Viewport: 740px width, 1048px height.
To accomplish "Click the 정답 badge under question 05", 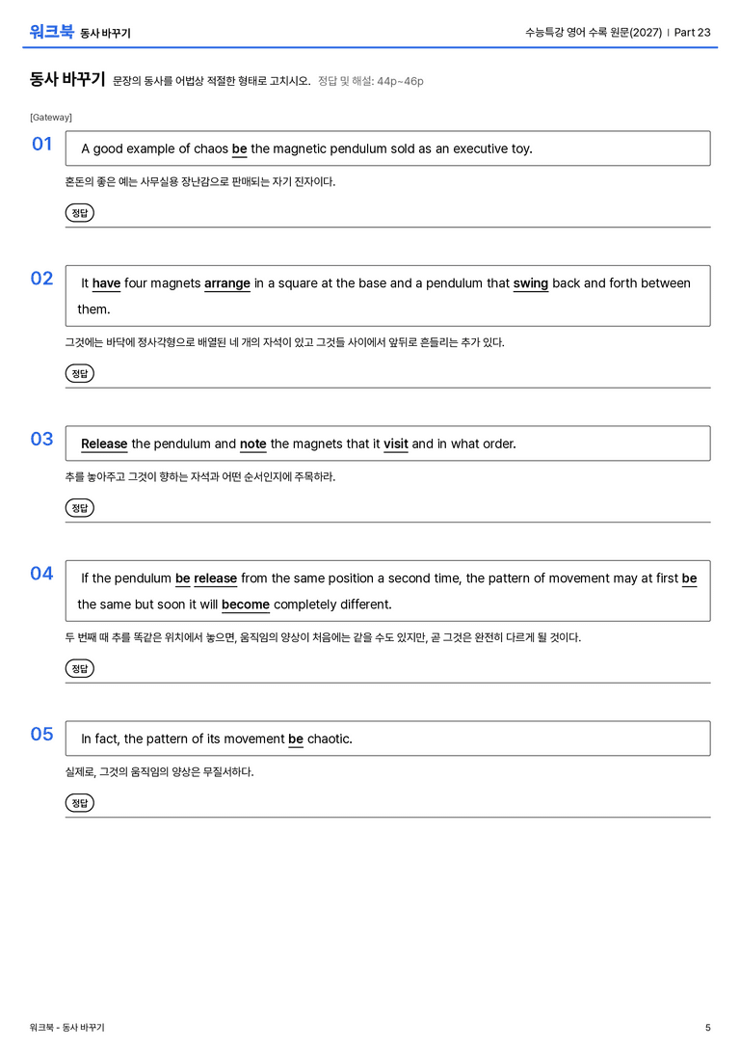I will tap(79, 803).
